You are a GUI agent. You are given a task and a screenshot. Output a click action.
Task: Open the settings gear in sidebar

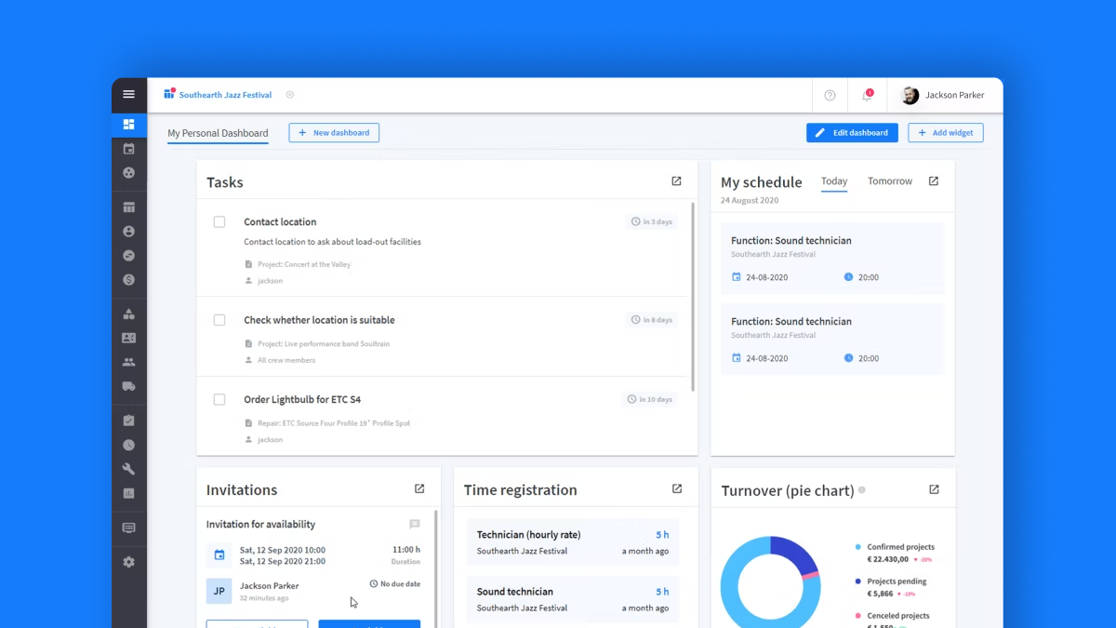128,562
